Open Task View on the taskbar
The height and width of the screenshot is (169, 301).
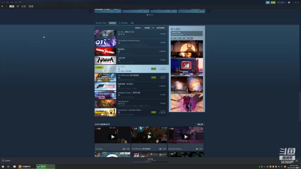pos(8,167)
